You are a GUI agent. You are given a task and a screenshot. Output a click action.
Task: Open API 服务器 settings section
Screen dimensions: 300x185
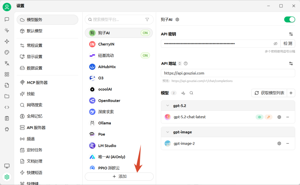(x=47, y=127)
